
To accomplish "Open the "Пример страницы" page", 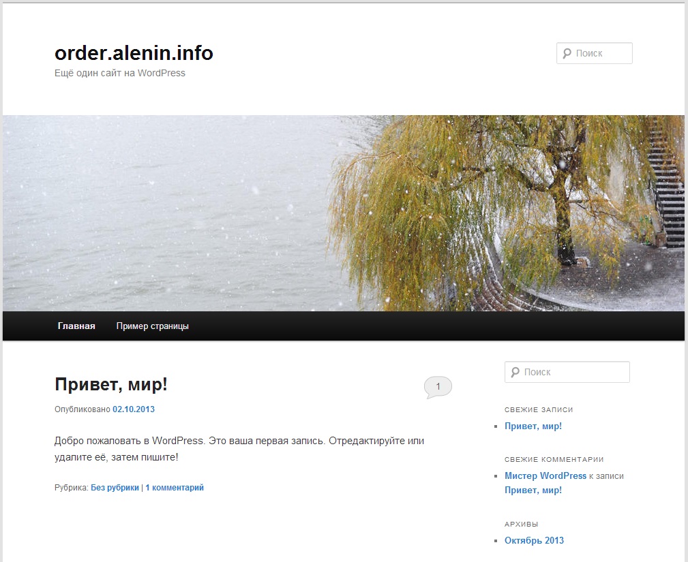I will click(x=152, y=326).
